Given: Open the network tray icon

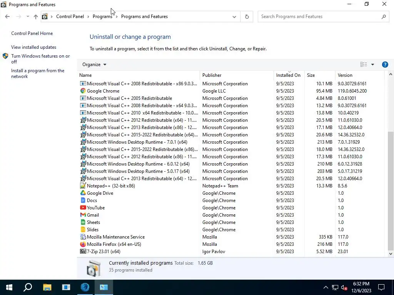Looking at the screenshot, I should coord(335,287).
